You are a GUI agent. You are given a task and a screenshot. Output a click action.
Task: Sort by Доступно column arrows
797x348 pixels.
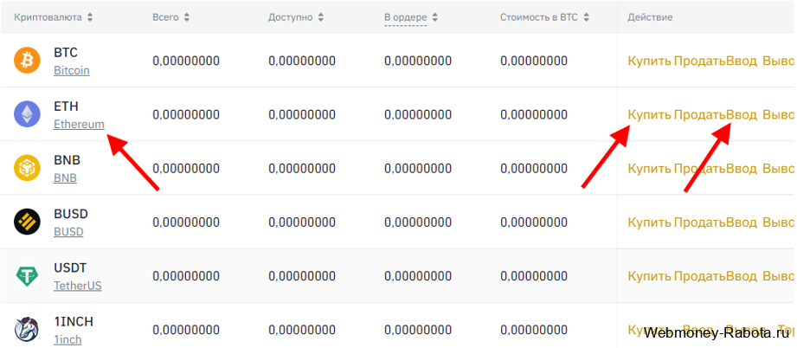click(321, 17)
